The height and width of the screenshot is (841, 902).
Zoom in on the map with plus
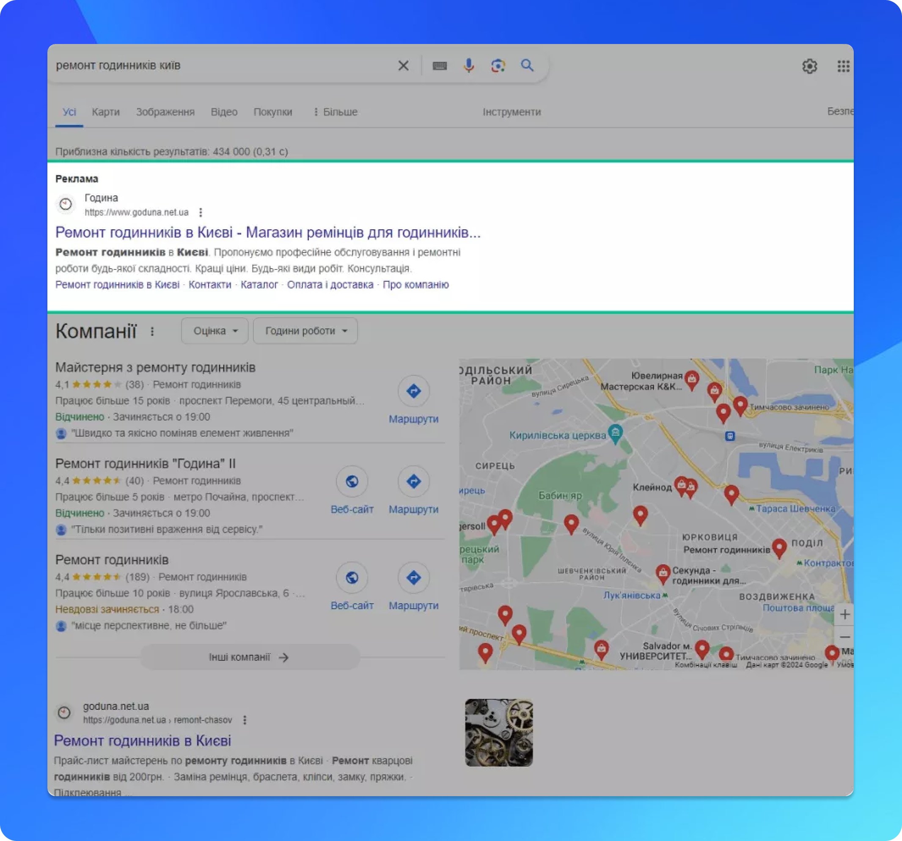(844, 614)
